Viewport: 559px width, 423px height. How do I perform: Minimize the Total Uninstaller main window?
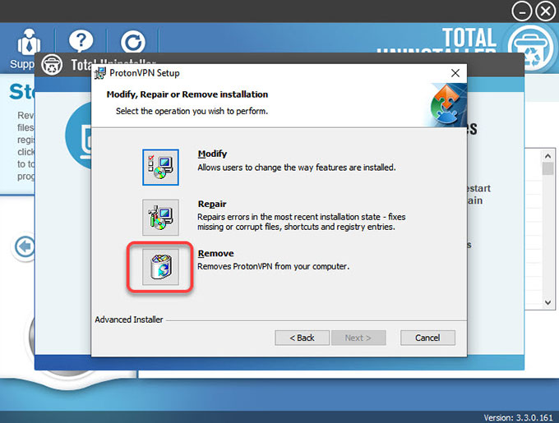521,11
